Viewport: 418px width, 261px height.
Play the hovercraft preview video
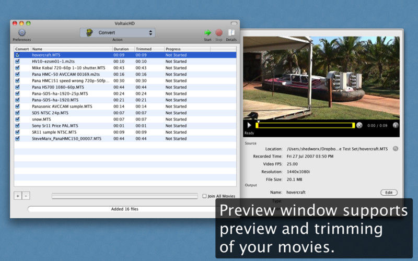click(249, 125)
